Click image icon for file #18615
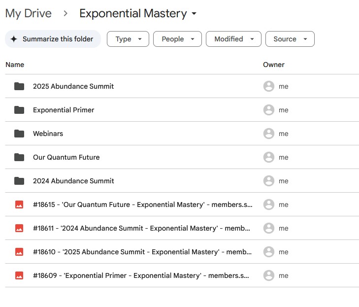This screenshot has height=307, width=359. pos(19,205)
